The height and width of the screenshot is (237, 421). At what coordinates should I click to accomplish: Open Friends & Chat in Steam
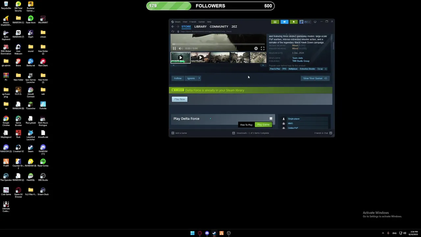(x=323, y=133)
